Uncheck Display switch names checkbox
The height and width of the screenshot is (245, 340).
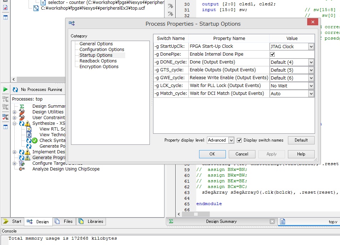point(239,140)
